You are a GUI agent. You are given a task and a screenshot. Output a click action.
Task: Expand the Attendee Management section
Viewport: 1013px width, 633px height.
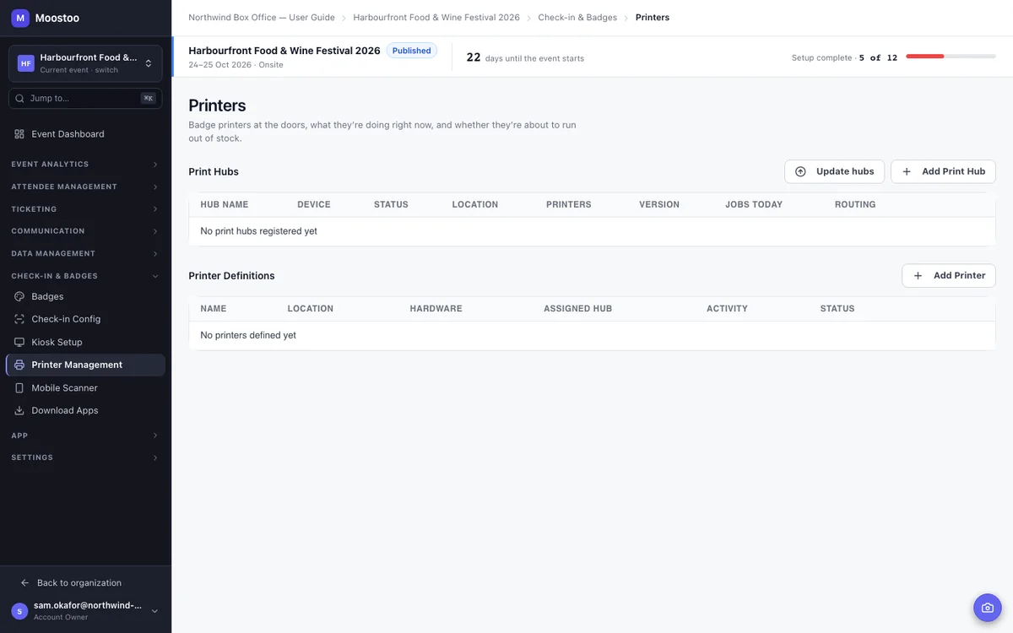[85, 187]
